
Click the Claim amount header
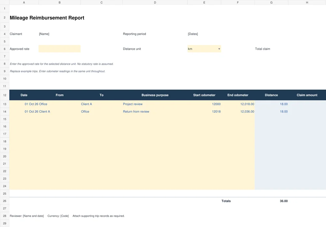point(307,95)
